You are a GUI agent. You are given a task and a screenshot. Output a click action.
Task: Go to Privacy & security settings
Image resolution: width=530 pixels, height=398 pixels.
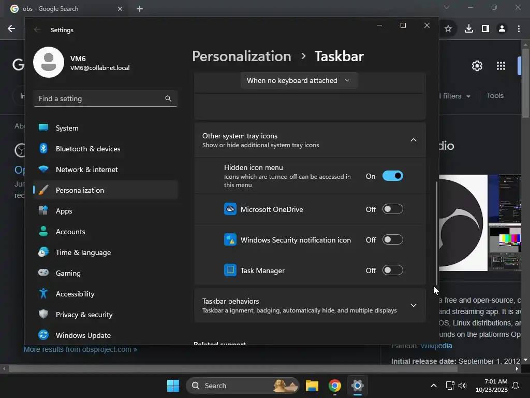click(106, 315)
